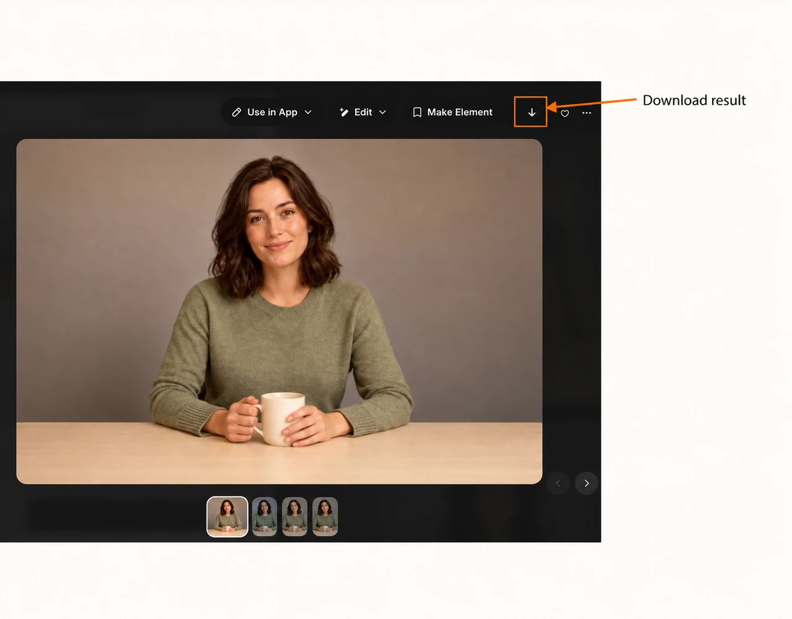Select the first selected thumbnail variation
The width and height of the screenshot is (792, 619).
pyautogui.click(x=227, y=516)
